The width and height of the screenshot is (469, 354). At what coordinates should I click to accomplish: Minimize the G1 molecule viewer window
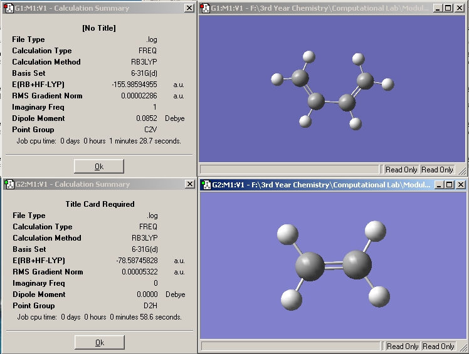pyautogui.click(x=437, y=8)
